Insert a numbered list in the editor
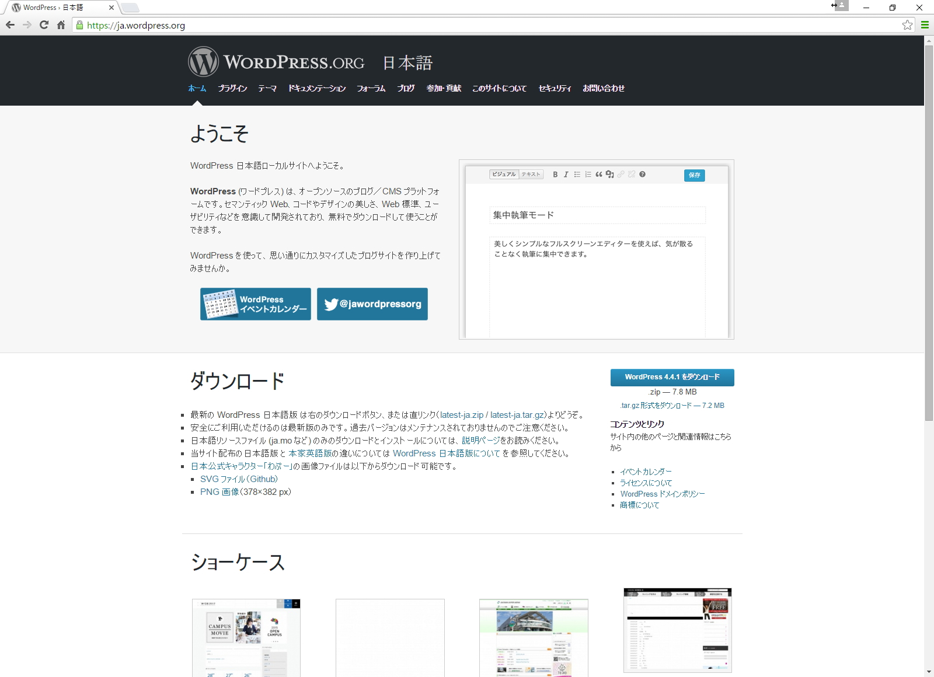 pyautogui.click(x=588, y=175)
